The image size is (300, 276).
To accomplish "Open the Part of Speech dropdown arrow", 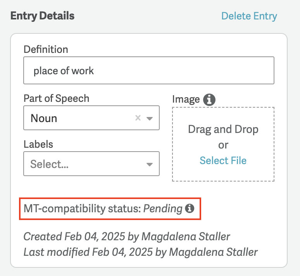I will click(150, 119).
